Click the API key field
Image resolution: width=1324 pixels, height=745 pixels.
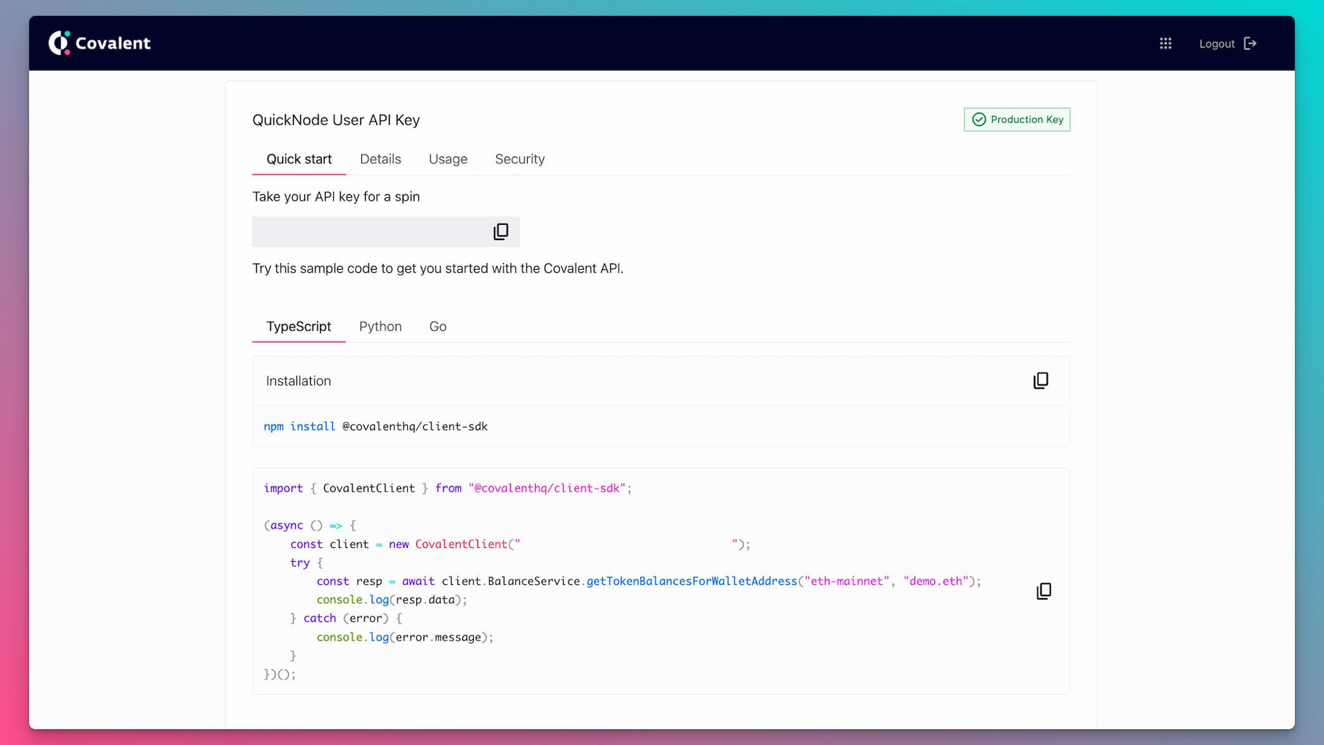coord(386,232)
